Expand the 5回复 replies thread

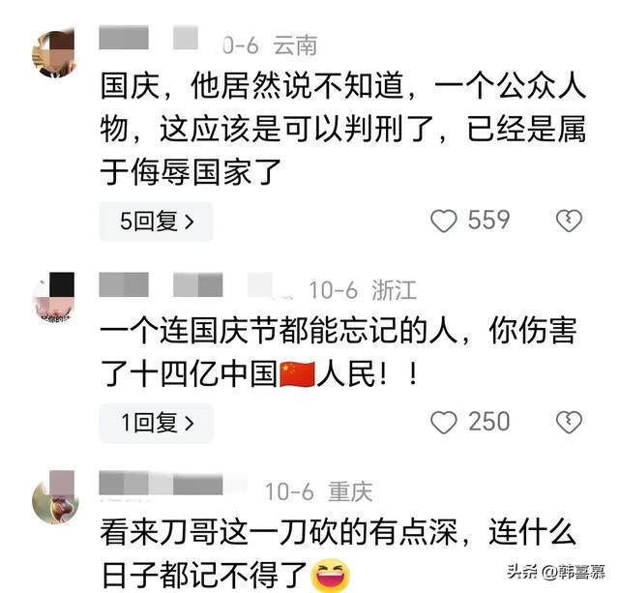pyautogui.click(x=157, y=222)
